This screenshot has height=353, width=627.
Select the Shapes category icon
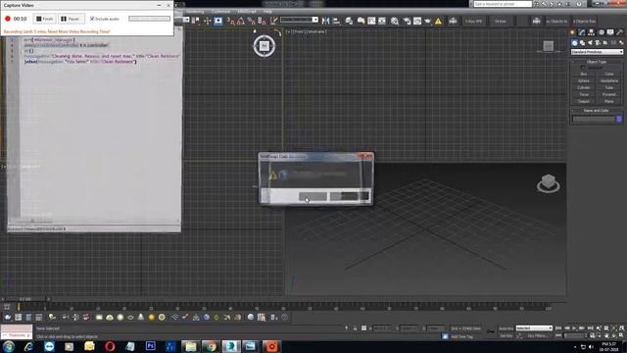[582, 43]
